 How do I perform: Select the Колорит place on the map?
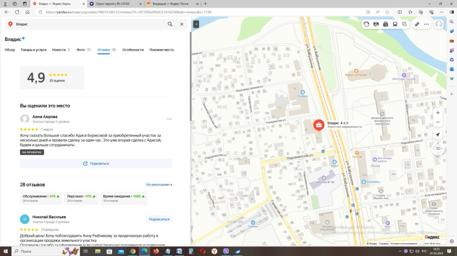point(303,92)
